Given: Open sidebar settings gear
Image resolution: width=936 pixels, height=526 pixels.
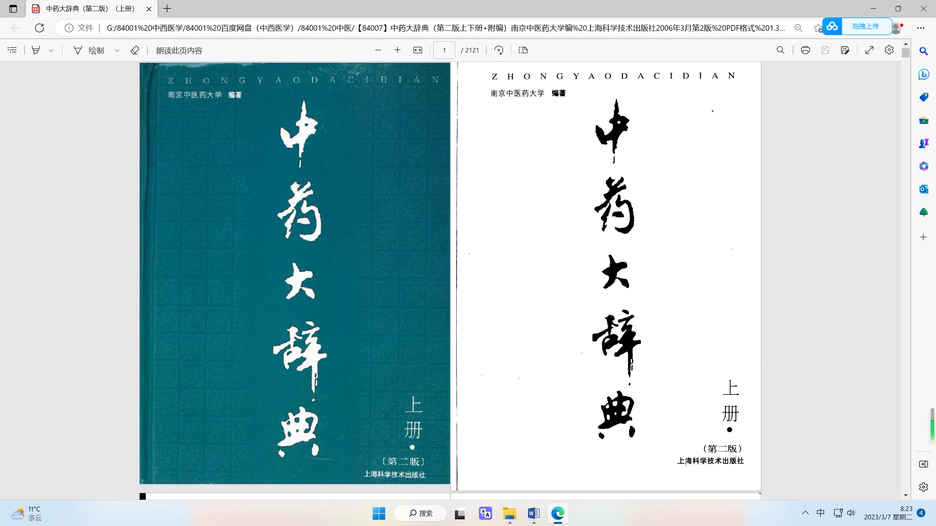Looking at the screenshot, I should pos(924,487).
